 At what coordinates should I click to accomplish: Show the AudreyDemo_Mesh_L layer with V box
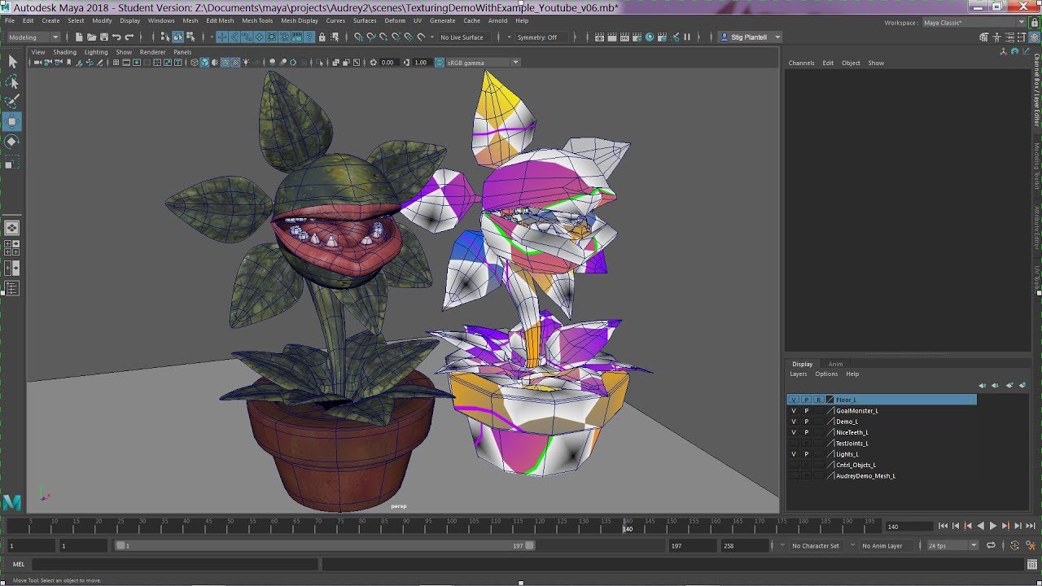tap(794, 476)
